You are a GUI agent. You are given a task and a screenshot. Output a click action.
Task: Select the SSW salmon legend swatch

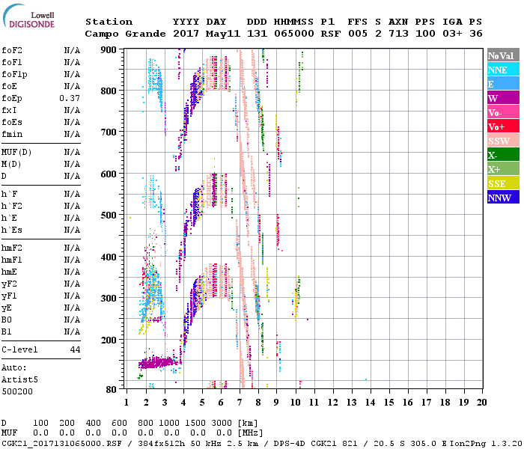503,141
